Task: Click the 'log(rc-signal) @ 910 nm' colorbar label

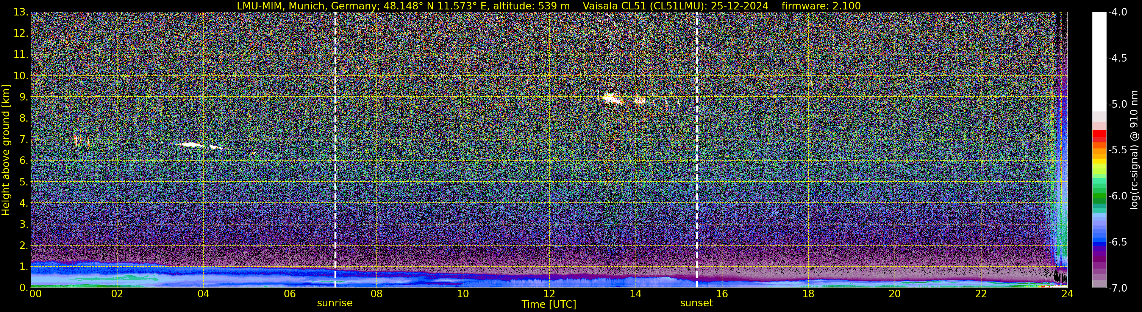Action: pos(1134,150)
